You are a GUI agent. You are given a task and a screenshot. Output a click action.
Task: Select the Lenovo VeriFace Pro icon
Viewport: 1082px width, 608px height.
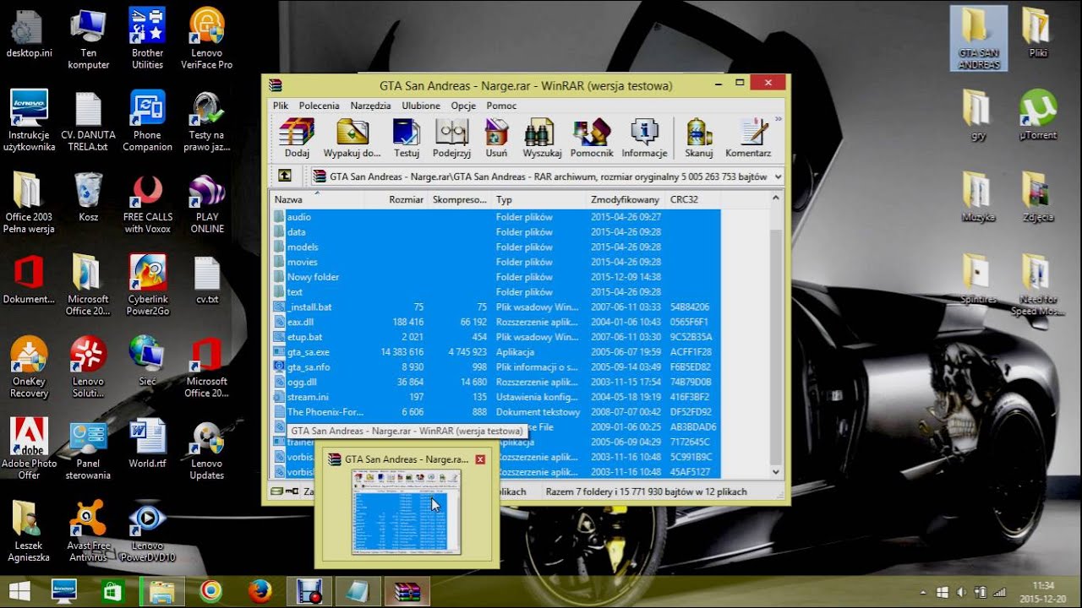click(207, 38)
